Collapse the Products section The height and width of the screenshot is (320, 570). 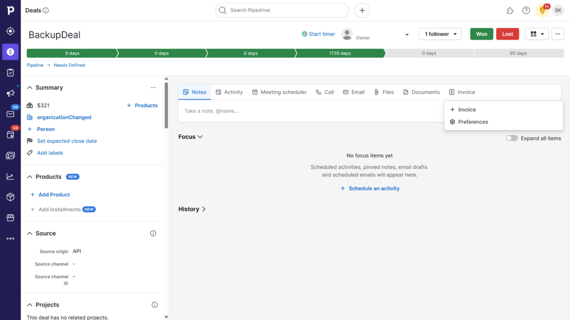click(30, 177)
